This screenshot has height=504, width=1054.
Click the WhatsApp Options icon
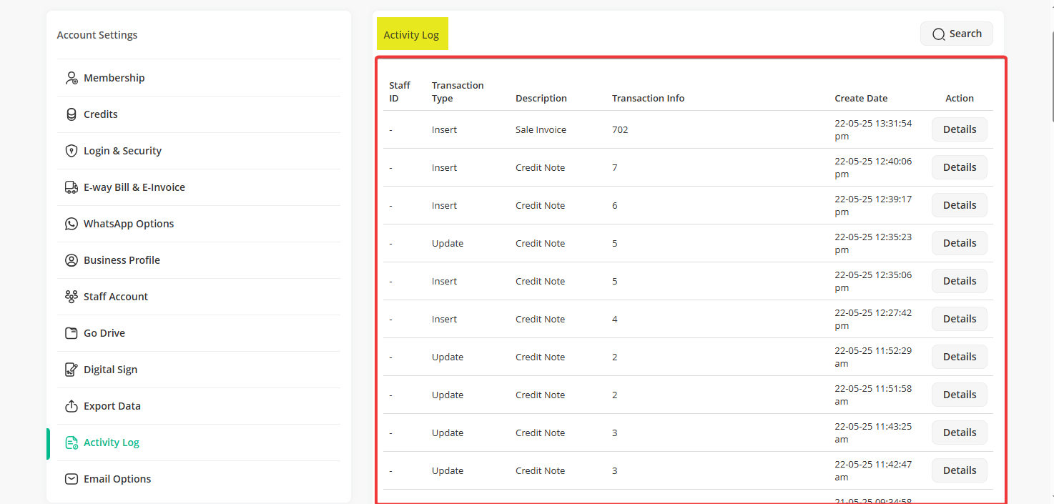coord(72,224)
